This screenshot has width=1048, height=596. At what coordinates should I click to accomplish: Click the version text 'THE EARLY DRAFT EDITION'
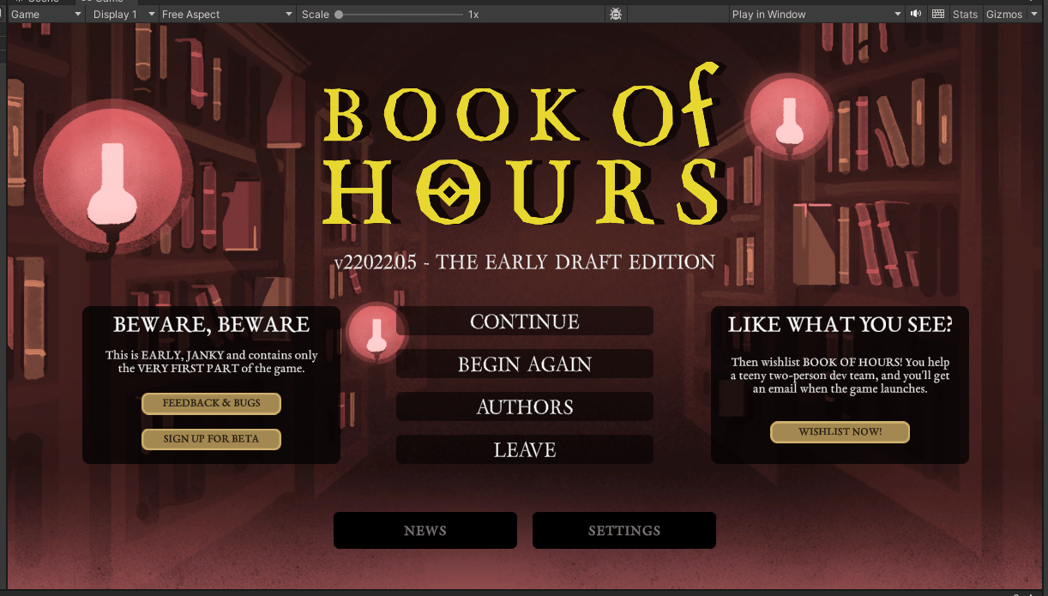(575, 262)
